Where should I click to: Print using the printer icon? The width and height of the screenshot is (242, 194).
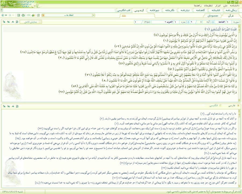point(23,15)
